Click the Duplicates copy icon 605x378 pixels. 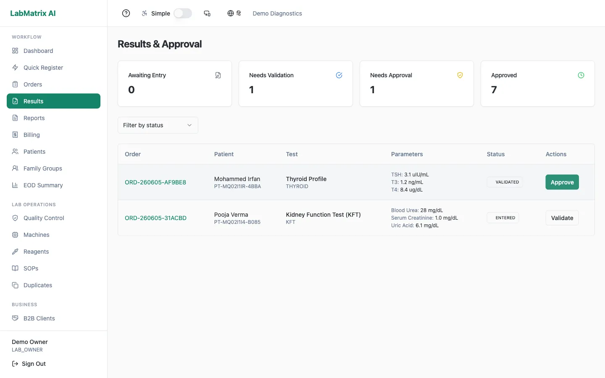[x=15, y=285]
